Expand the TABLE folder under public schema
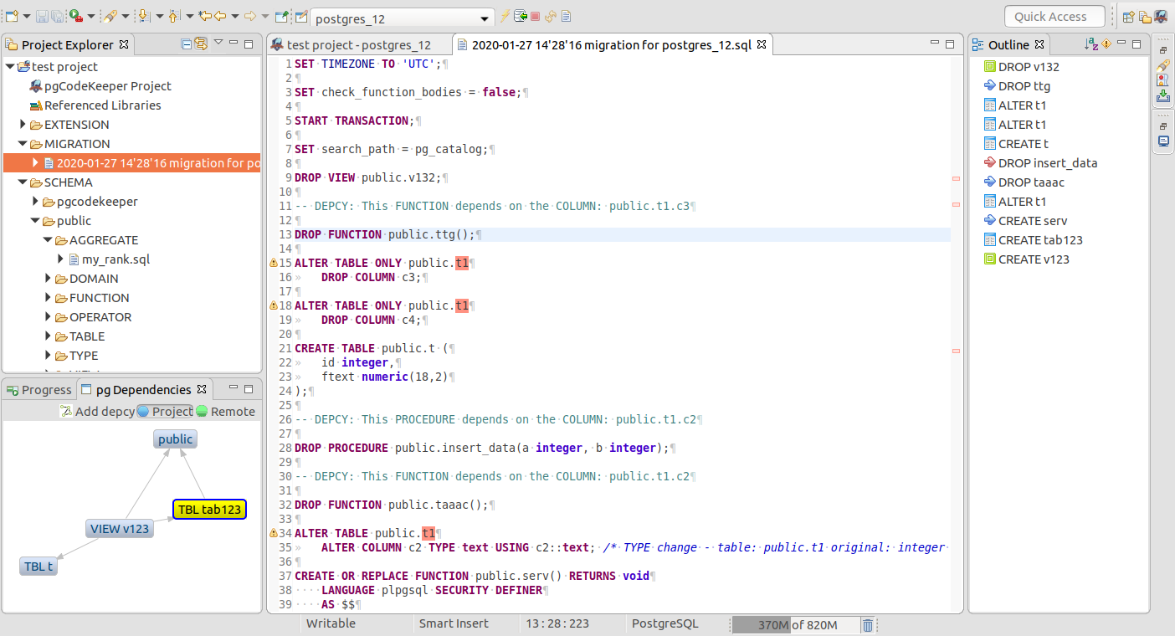Viewport: 1175px width, 636px height. (49, 336)
